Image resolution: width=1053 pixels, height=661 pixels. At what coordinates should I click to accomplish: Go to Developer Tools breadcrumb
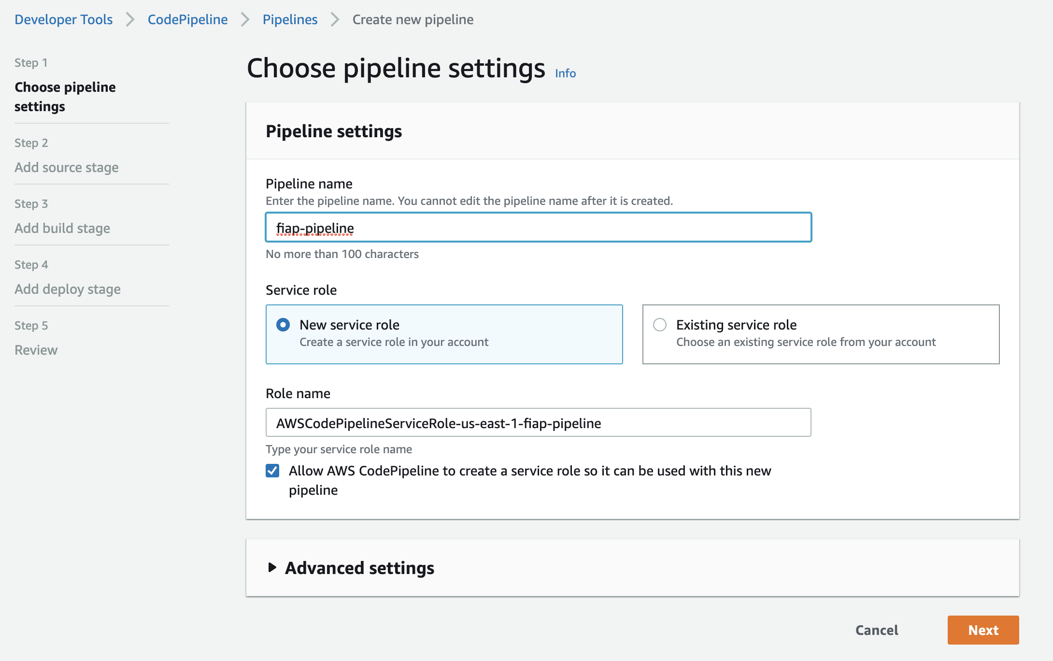tap(63, 19)
